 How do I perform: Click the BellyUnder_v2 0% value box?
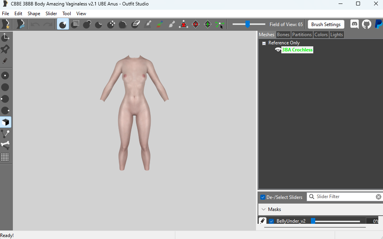click(x=372, y=221)
